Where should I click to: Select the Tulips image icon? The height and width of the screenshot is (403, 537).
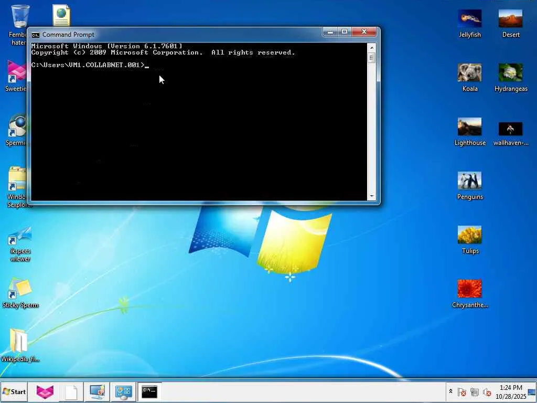click(x=469, y=235)
